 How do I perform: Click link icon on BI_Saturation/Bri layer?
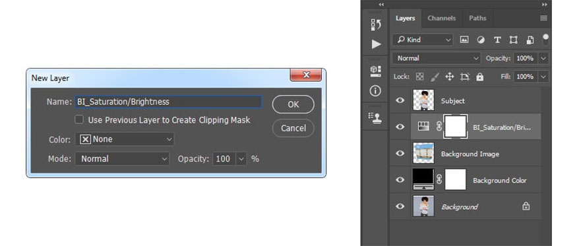(x=439, y=127)
